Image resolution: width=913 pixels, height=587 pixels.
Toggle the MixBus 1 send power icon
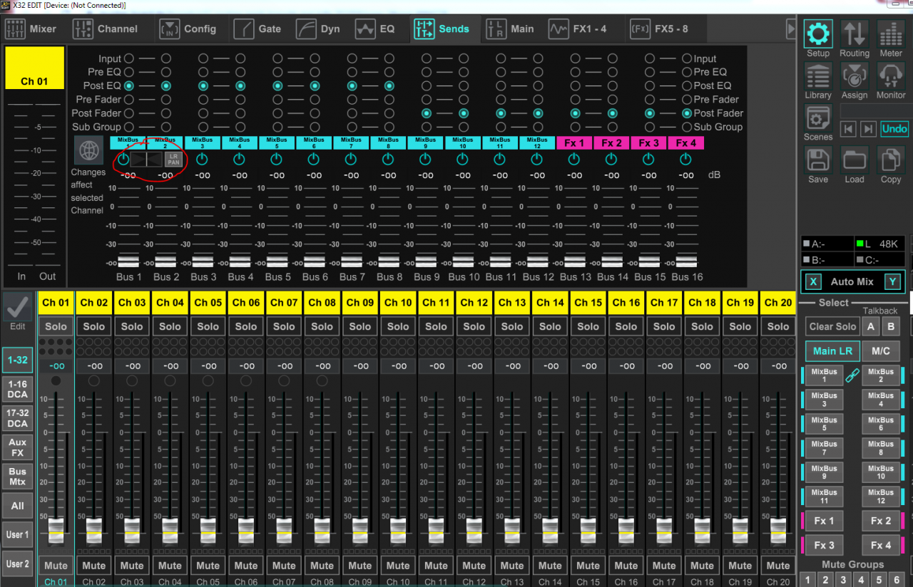(124, 159)
